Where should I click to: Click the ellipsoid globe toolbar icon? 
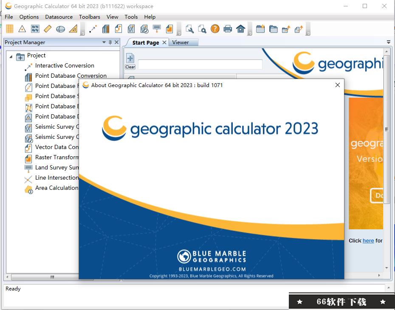(x=60, y=29)
